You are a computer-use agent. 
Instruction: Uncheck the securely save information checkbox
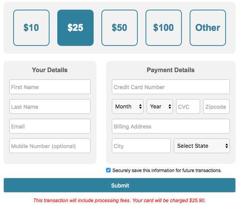coord(108,170)
